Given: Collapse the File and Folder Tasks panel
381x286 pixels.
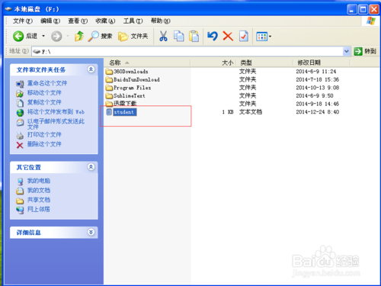Looking at the screenshot, I should (91, 69).
